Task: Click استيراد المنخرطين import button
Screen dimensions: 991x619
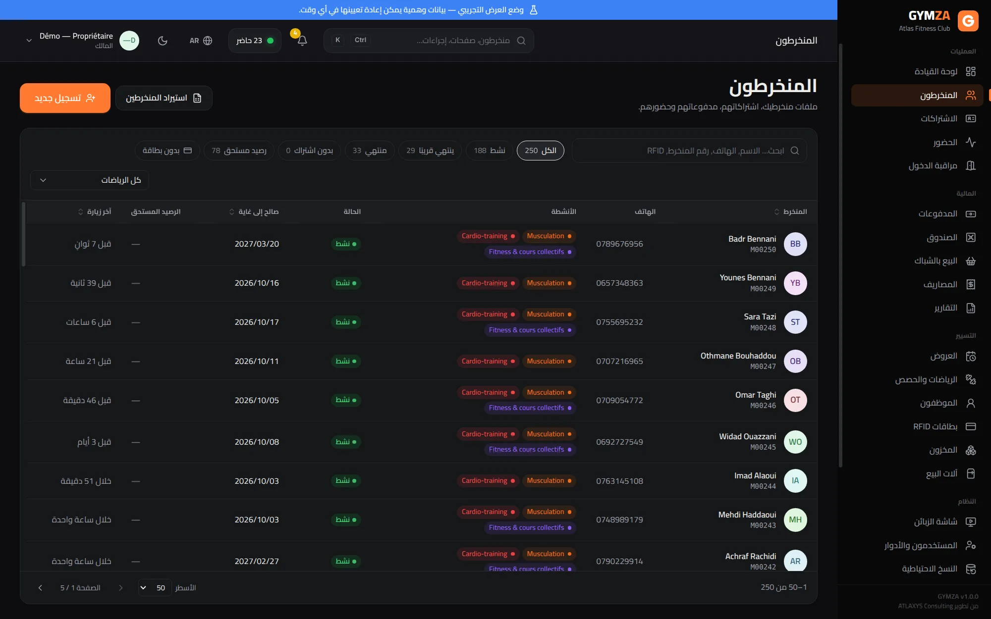Action: tap(164, 98)
